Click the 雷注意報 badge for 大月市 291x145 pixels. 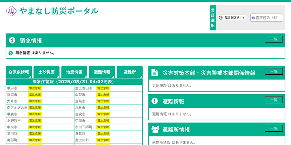(35, 101)
